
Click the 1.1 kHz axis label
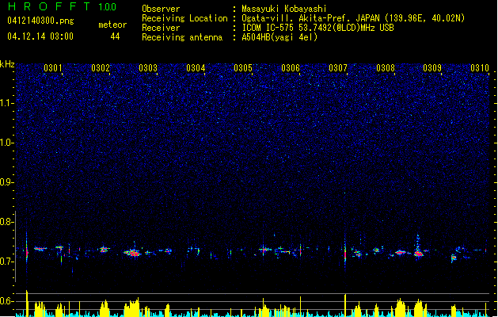(7, 103)
